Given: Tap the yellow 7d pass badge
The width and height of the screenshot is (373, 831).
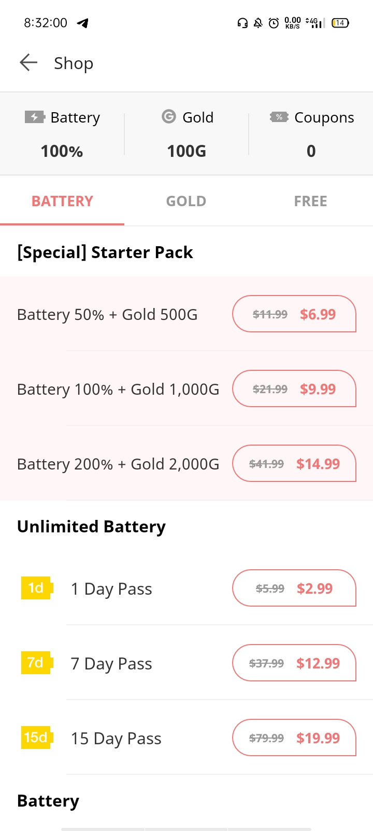Looking at the screenshot, I should (36, 663).
